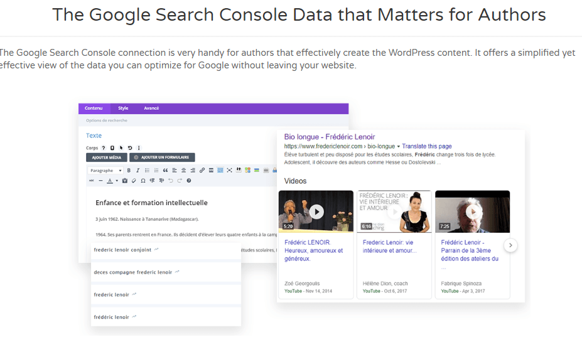
Task: Enter distraction-free fullscreen mode
Action: [x=229, y=170]
